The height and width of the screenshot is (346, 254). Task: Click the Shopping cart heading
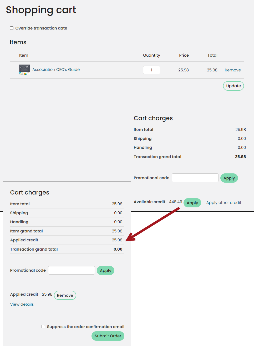(41, 10)
